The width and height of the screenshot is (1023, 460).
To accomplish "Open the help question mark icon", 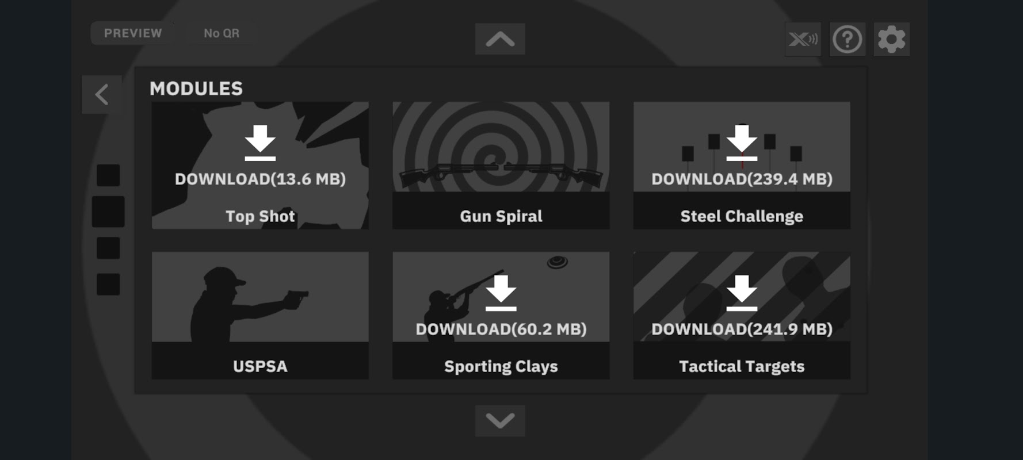I will pos(847,40).
